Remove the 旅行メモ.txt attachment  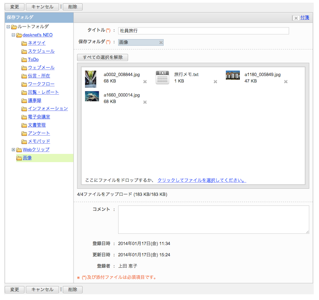[x=215, y=82]
